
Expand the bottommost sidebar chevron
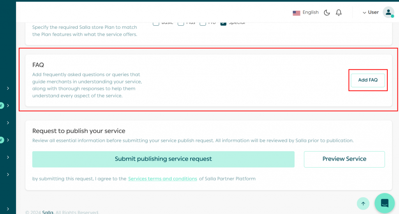(x=8, y=209)
